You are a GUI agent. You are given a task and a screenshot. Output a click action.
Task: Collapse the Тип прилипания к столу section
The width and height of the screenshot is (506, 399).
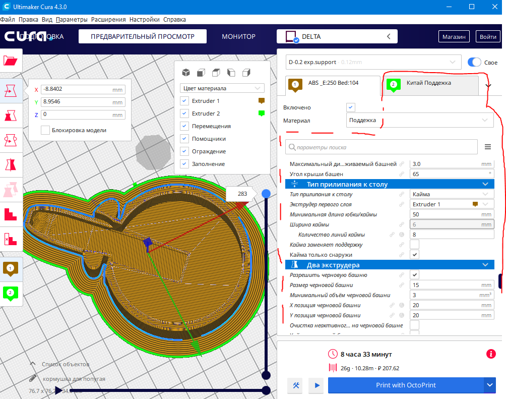click(x=390, y=184)
